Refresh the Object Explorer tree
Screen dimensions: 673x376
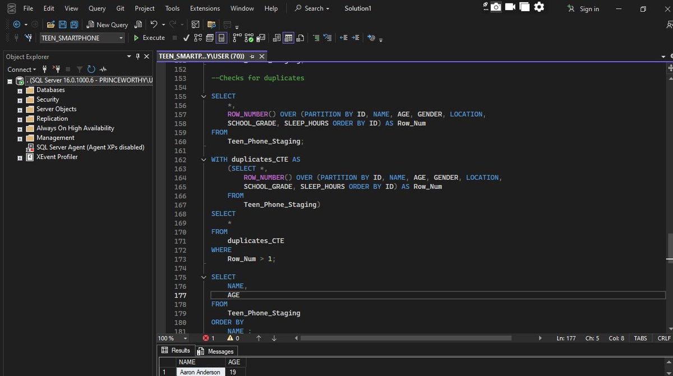pyautogui.click(x=91, y=69)
